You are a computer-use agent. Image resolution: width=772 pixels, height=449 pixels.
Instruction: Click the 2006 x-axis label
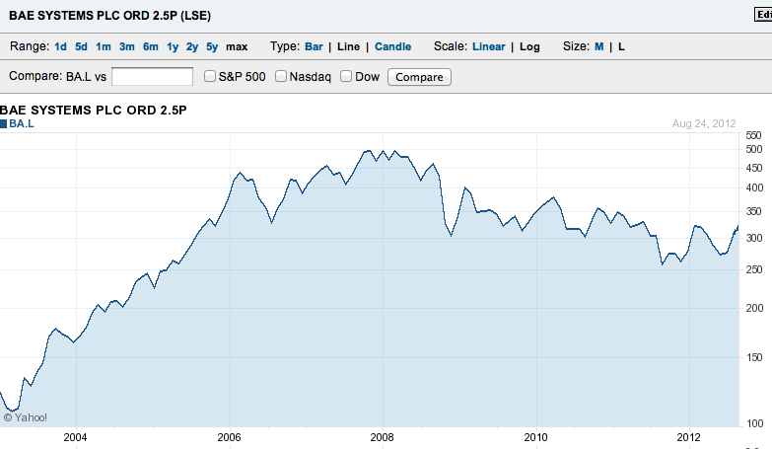pos(229,437)
